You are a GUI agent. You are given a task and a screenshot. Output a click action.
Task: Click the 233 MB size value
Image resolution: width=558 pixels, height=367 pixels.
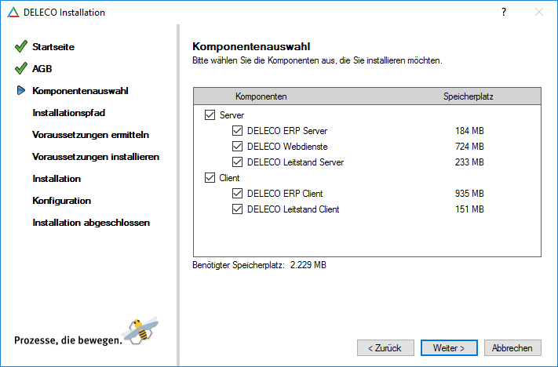pos(469,162)
